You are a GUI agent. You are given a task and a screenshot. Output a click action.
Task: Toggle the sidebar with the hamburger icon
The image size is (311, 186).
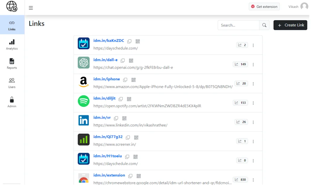pyautogui.click(x=31, y=8)
